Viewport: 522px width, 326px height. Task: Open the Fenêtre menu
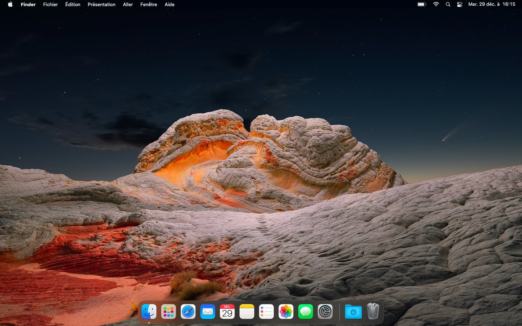tap(149, 4)
